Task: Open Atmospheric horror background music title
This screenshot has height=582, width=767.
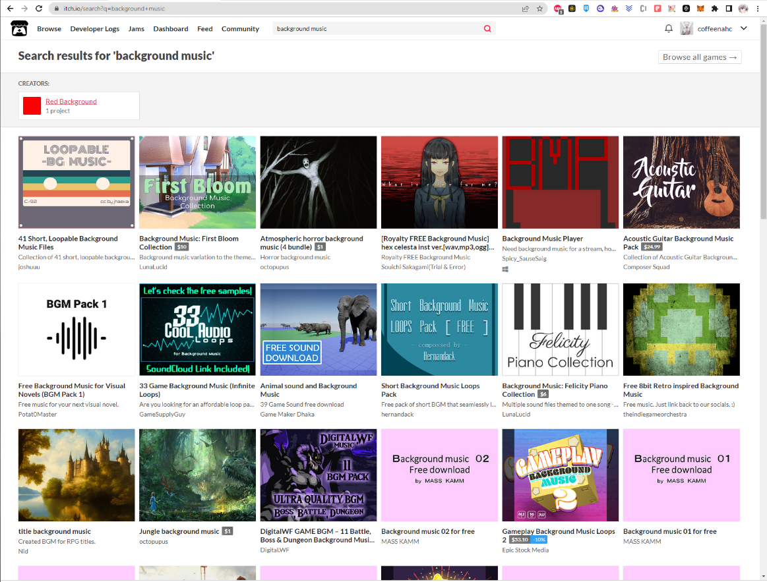Action: [311, 243]
